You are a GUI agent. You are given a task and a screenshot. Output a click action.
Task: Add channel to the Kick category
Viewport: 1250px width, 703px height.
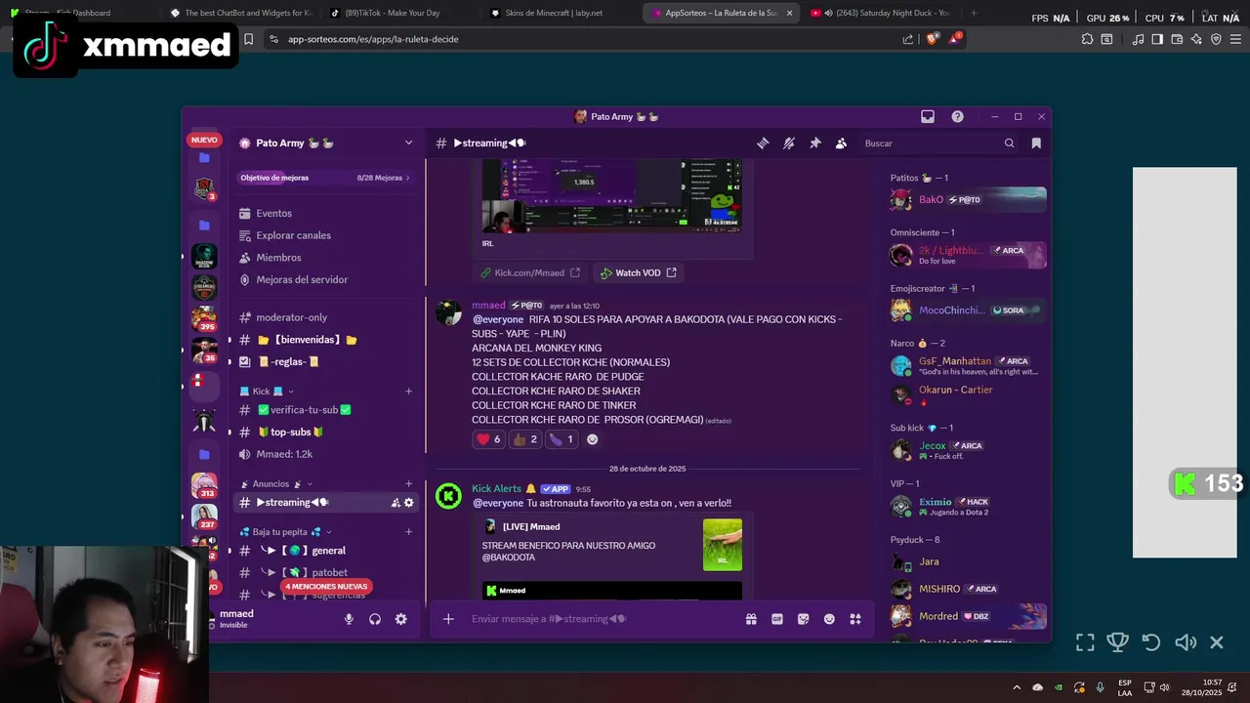(408, 392)
